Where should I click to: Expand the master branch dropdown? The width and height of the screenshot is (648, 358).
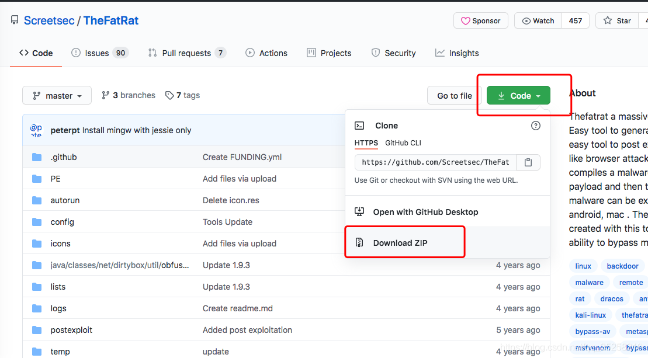coord(57,95)
